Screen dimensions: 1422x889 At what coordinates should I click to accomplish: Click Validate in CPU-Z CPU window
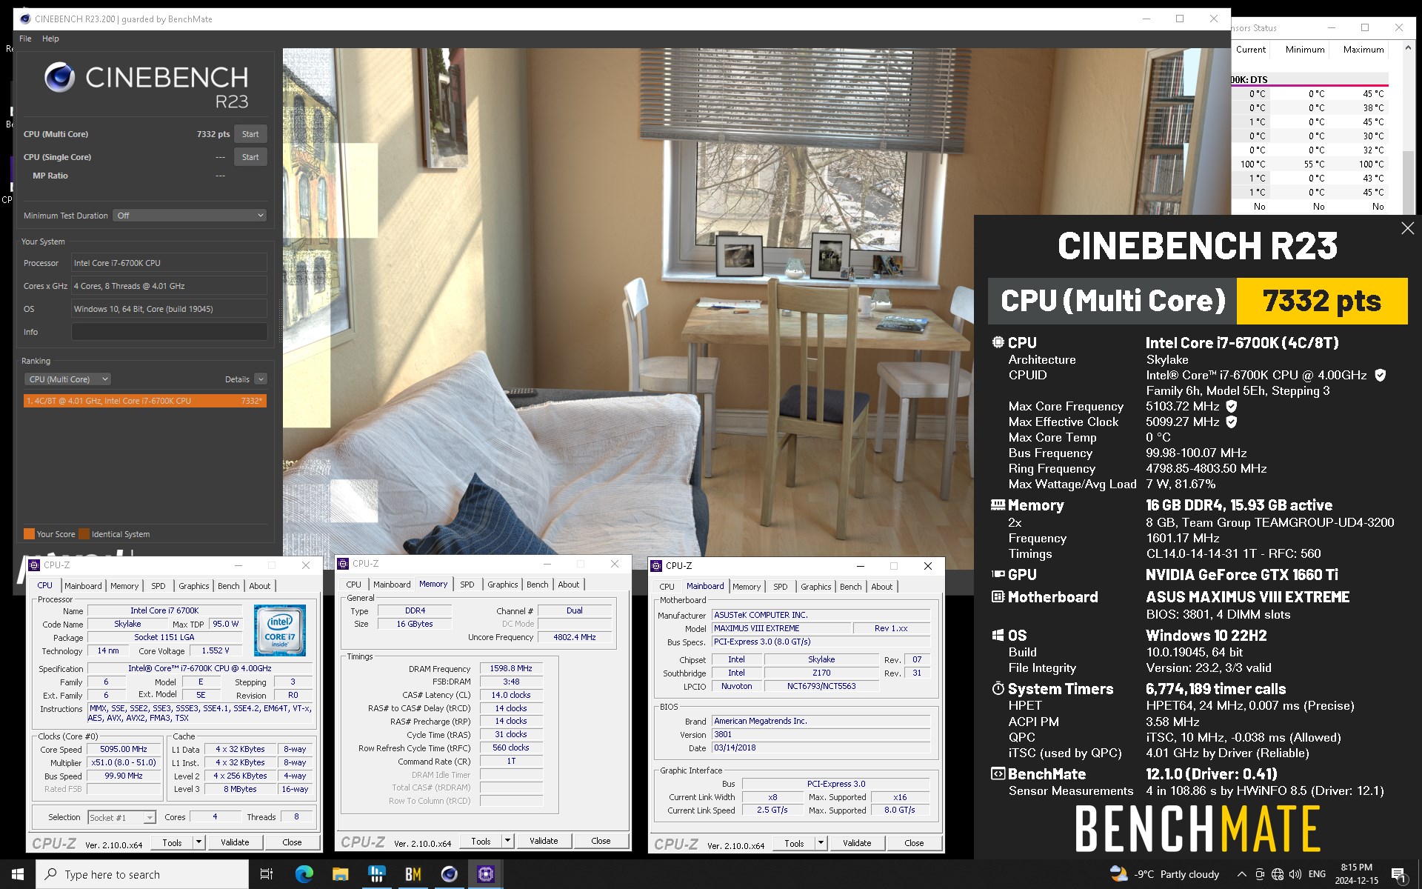235,842
